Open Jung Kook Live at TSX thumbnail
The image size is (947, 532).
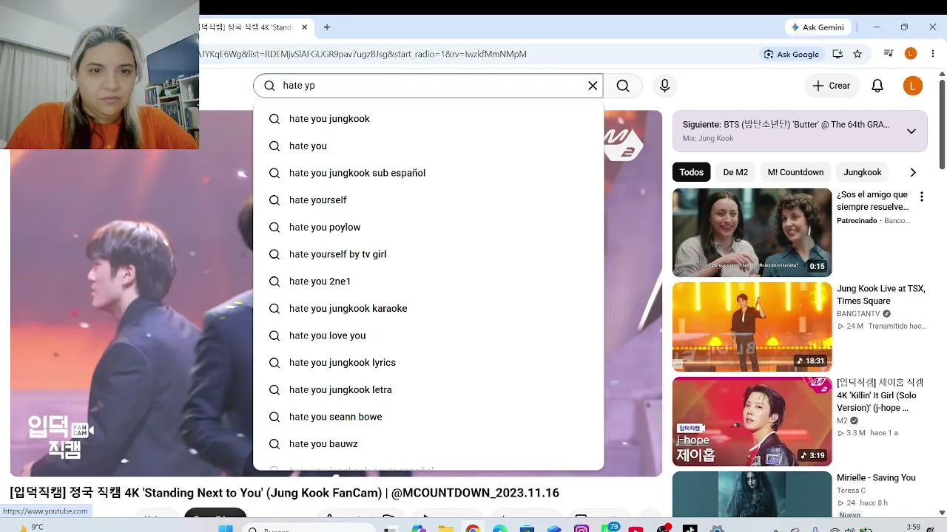click(752, 327)
